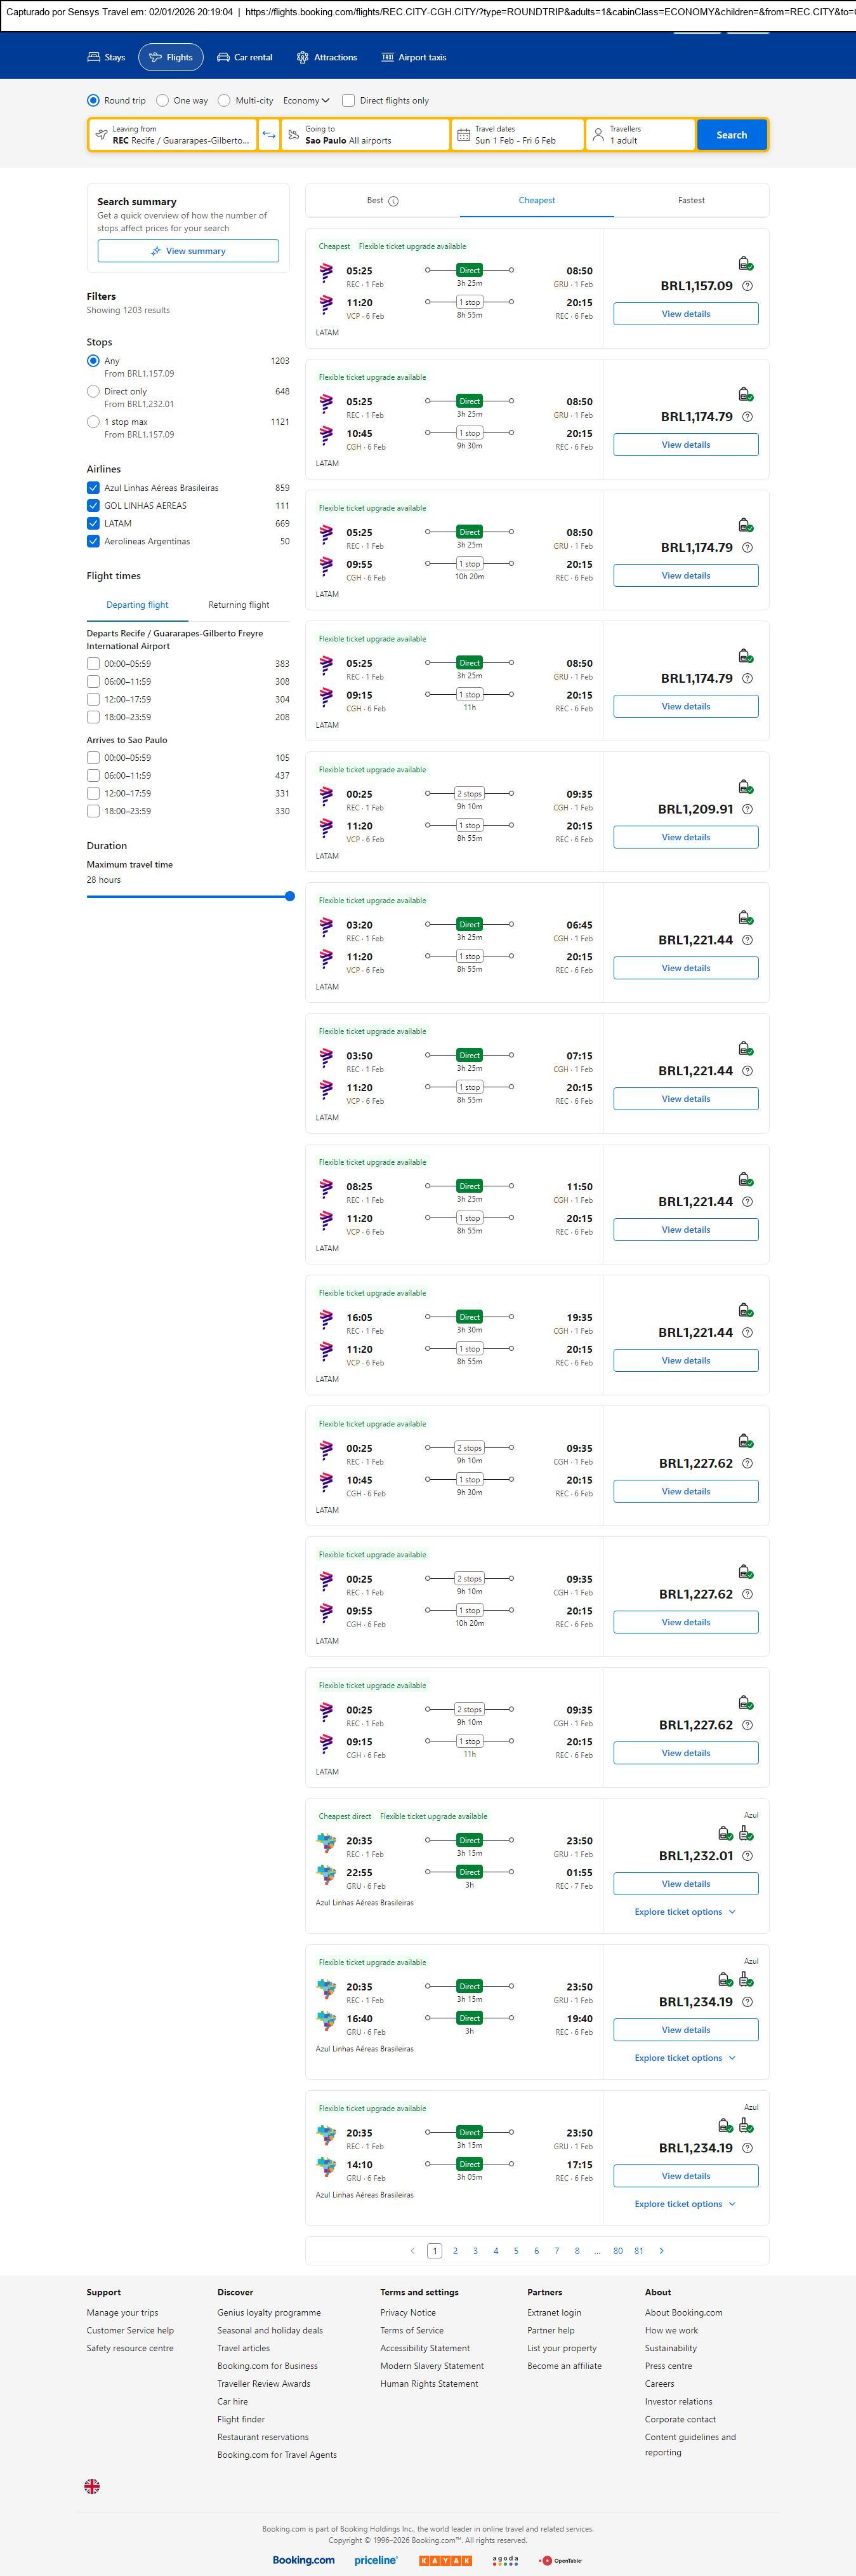This screenshot has width=856, height=2576.
Task: Click the swap origin and destination arrows icon
Action: 268,135
